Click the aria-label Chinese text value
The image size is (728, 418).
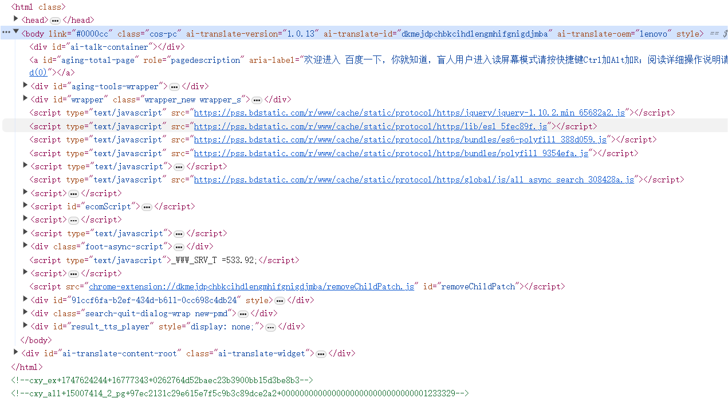(515, 60)
